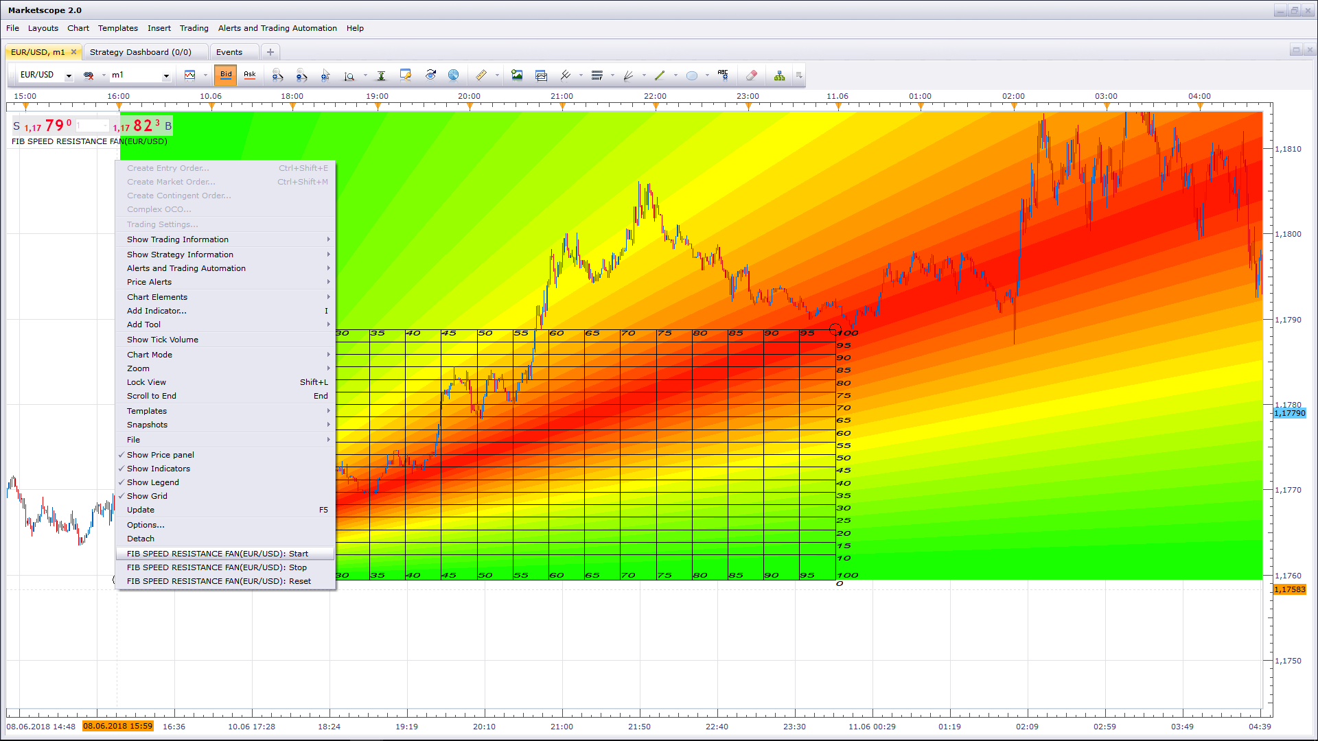Switch chart to Ask price
Screen dimensions: 1318x741
tap(250, 75)
